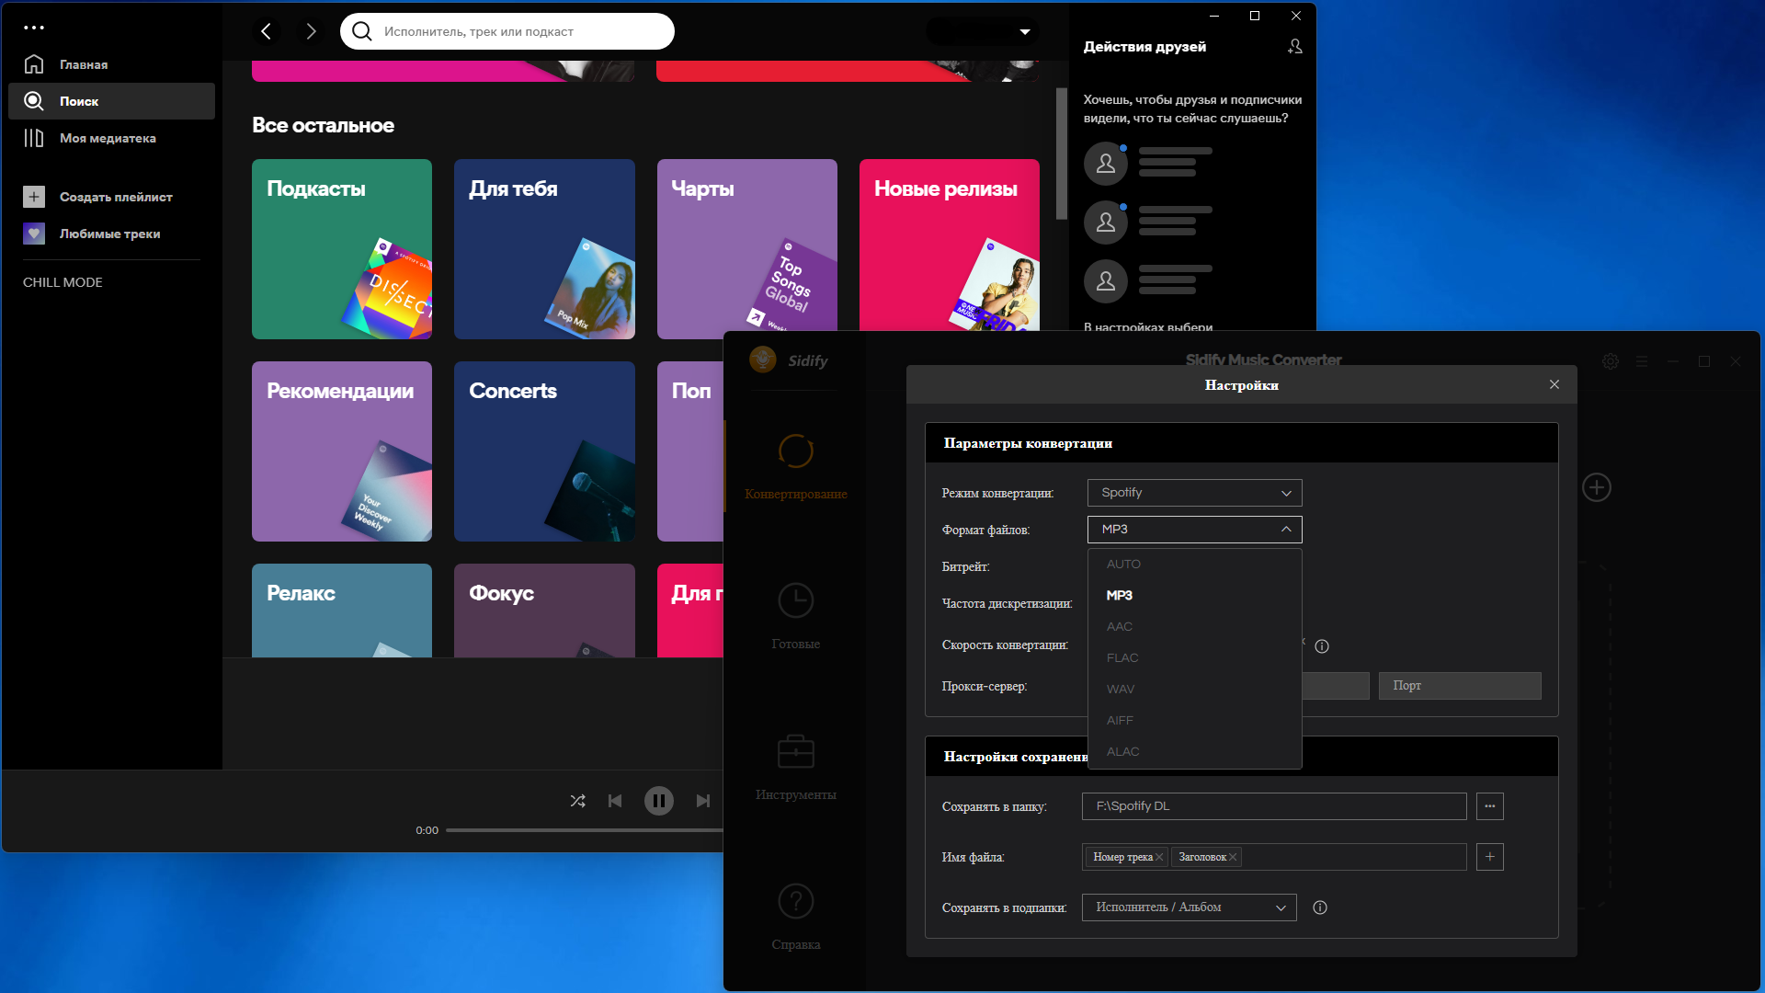Image resolution: width=1765 pixels, height=993 pixels.
Task: Open Справка tab in Sidify
Action: pyautogui.click(x=796, y=917)
